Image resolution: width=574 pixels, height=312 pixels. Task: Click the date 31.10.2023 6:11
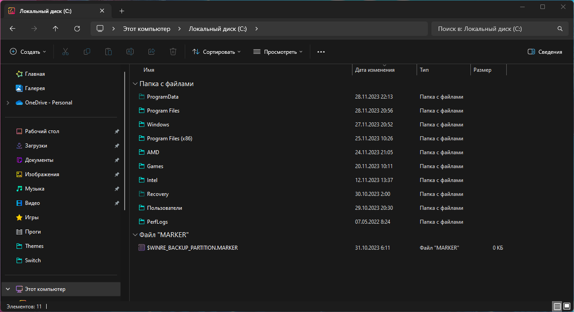click(372, 247)
